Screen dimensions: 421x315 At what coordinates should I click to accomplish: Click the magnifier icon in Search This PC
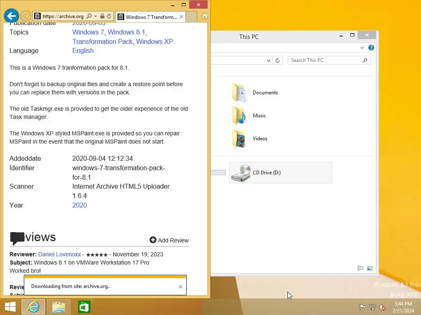click(x=365, y=60)
